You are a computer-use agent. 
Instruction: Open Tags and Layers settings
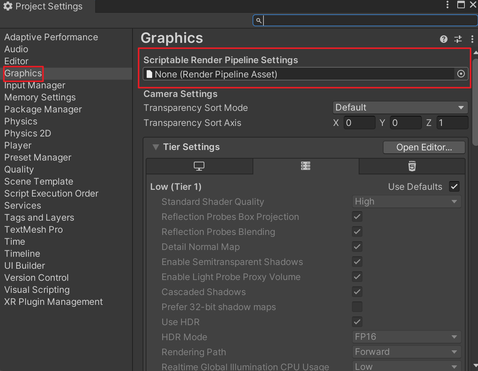pos(39,218)
